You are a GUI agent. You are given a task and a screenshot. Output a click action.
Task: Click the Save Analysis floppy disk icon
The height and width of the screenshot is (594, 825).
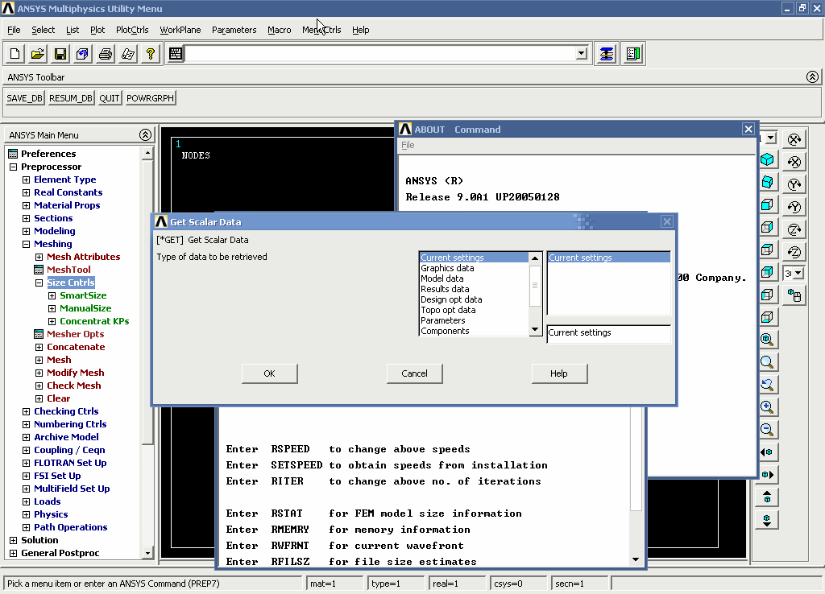pyautogui.click(x=60, y=54)
